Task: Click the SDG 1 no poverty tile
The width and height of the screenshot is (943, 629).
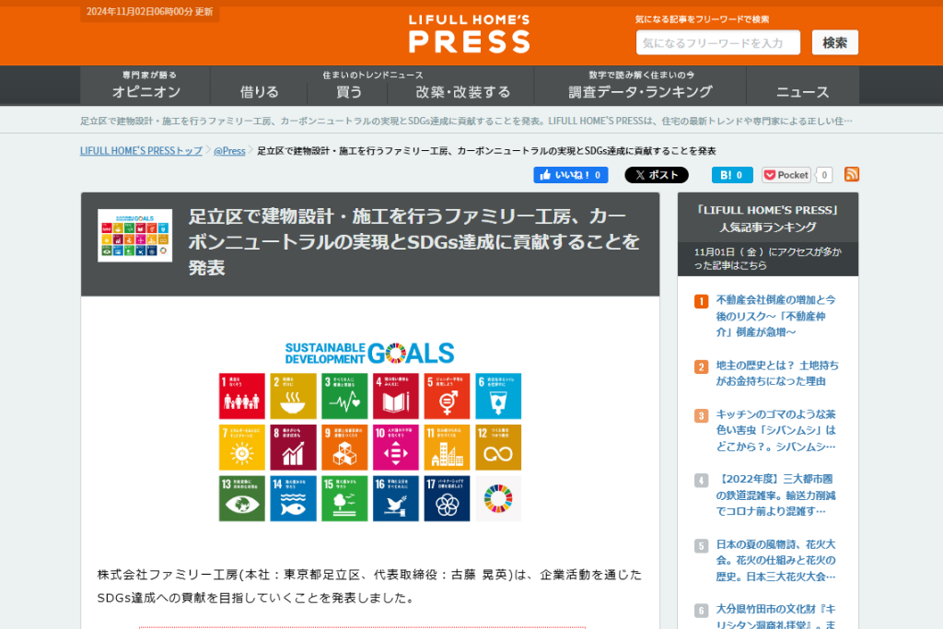Action: tap(242, 396)
